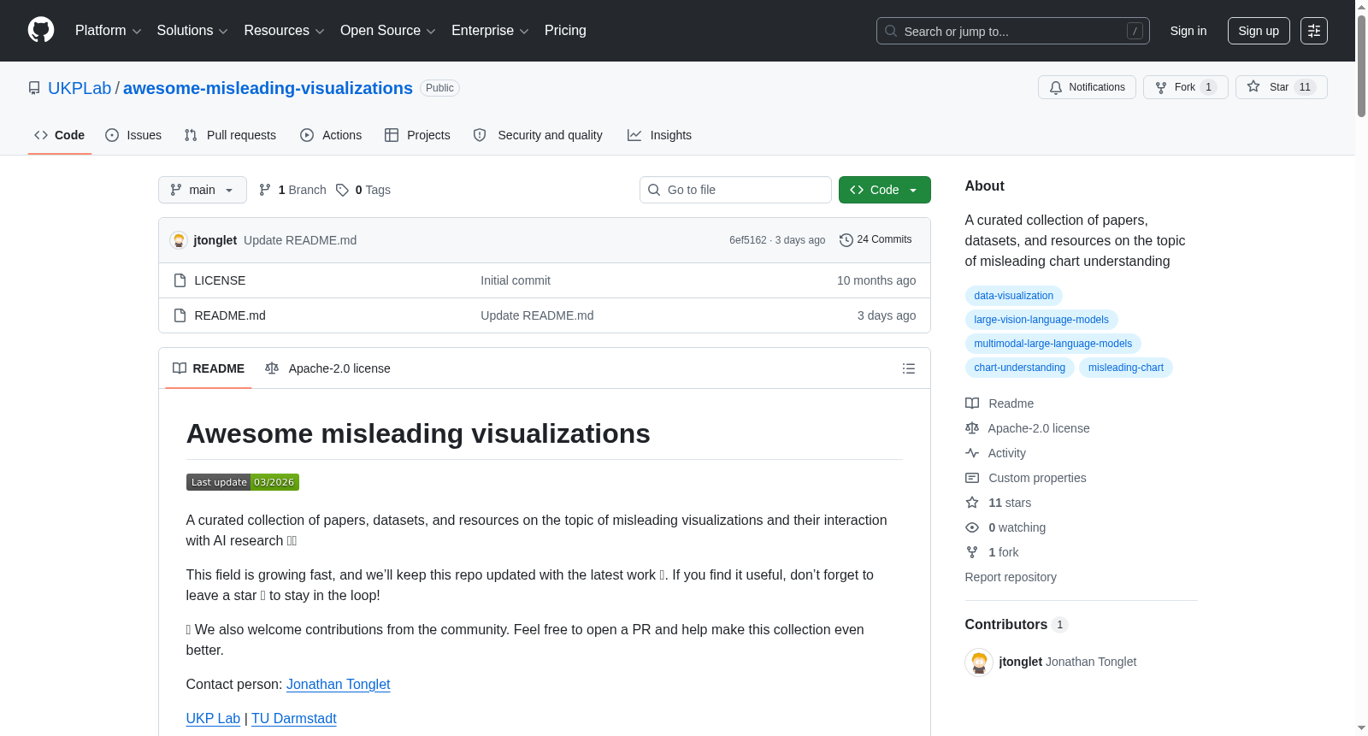The width and height of the screenshot is (1368, 736).
Task: Open the green Code dropdown button
Action: 884,190
